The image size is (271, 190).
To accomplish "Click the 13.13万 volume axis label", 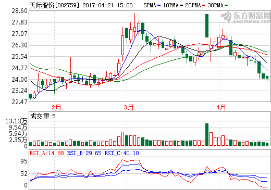I will click(16, 121).
